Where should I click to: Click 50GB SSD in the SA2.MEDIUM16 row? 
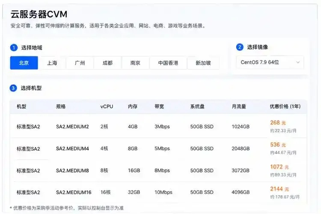click(x=202, y=192)
